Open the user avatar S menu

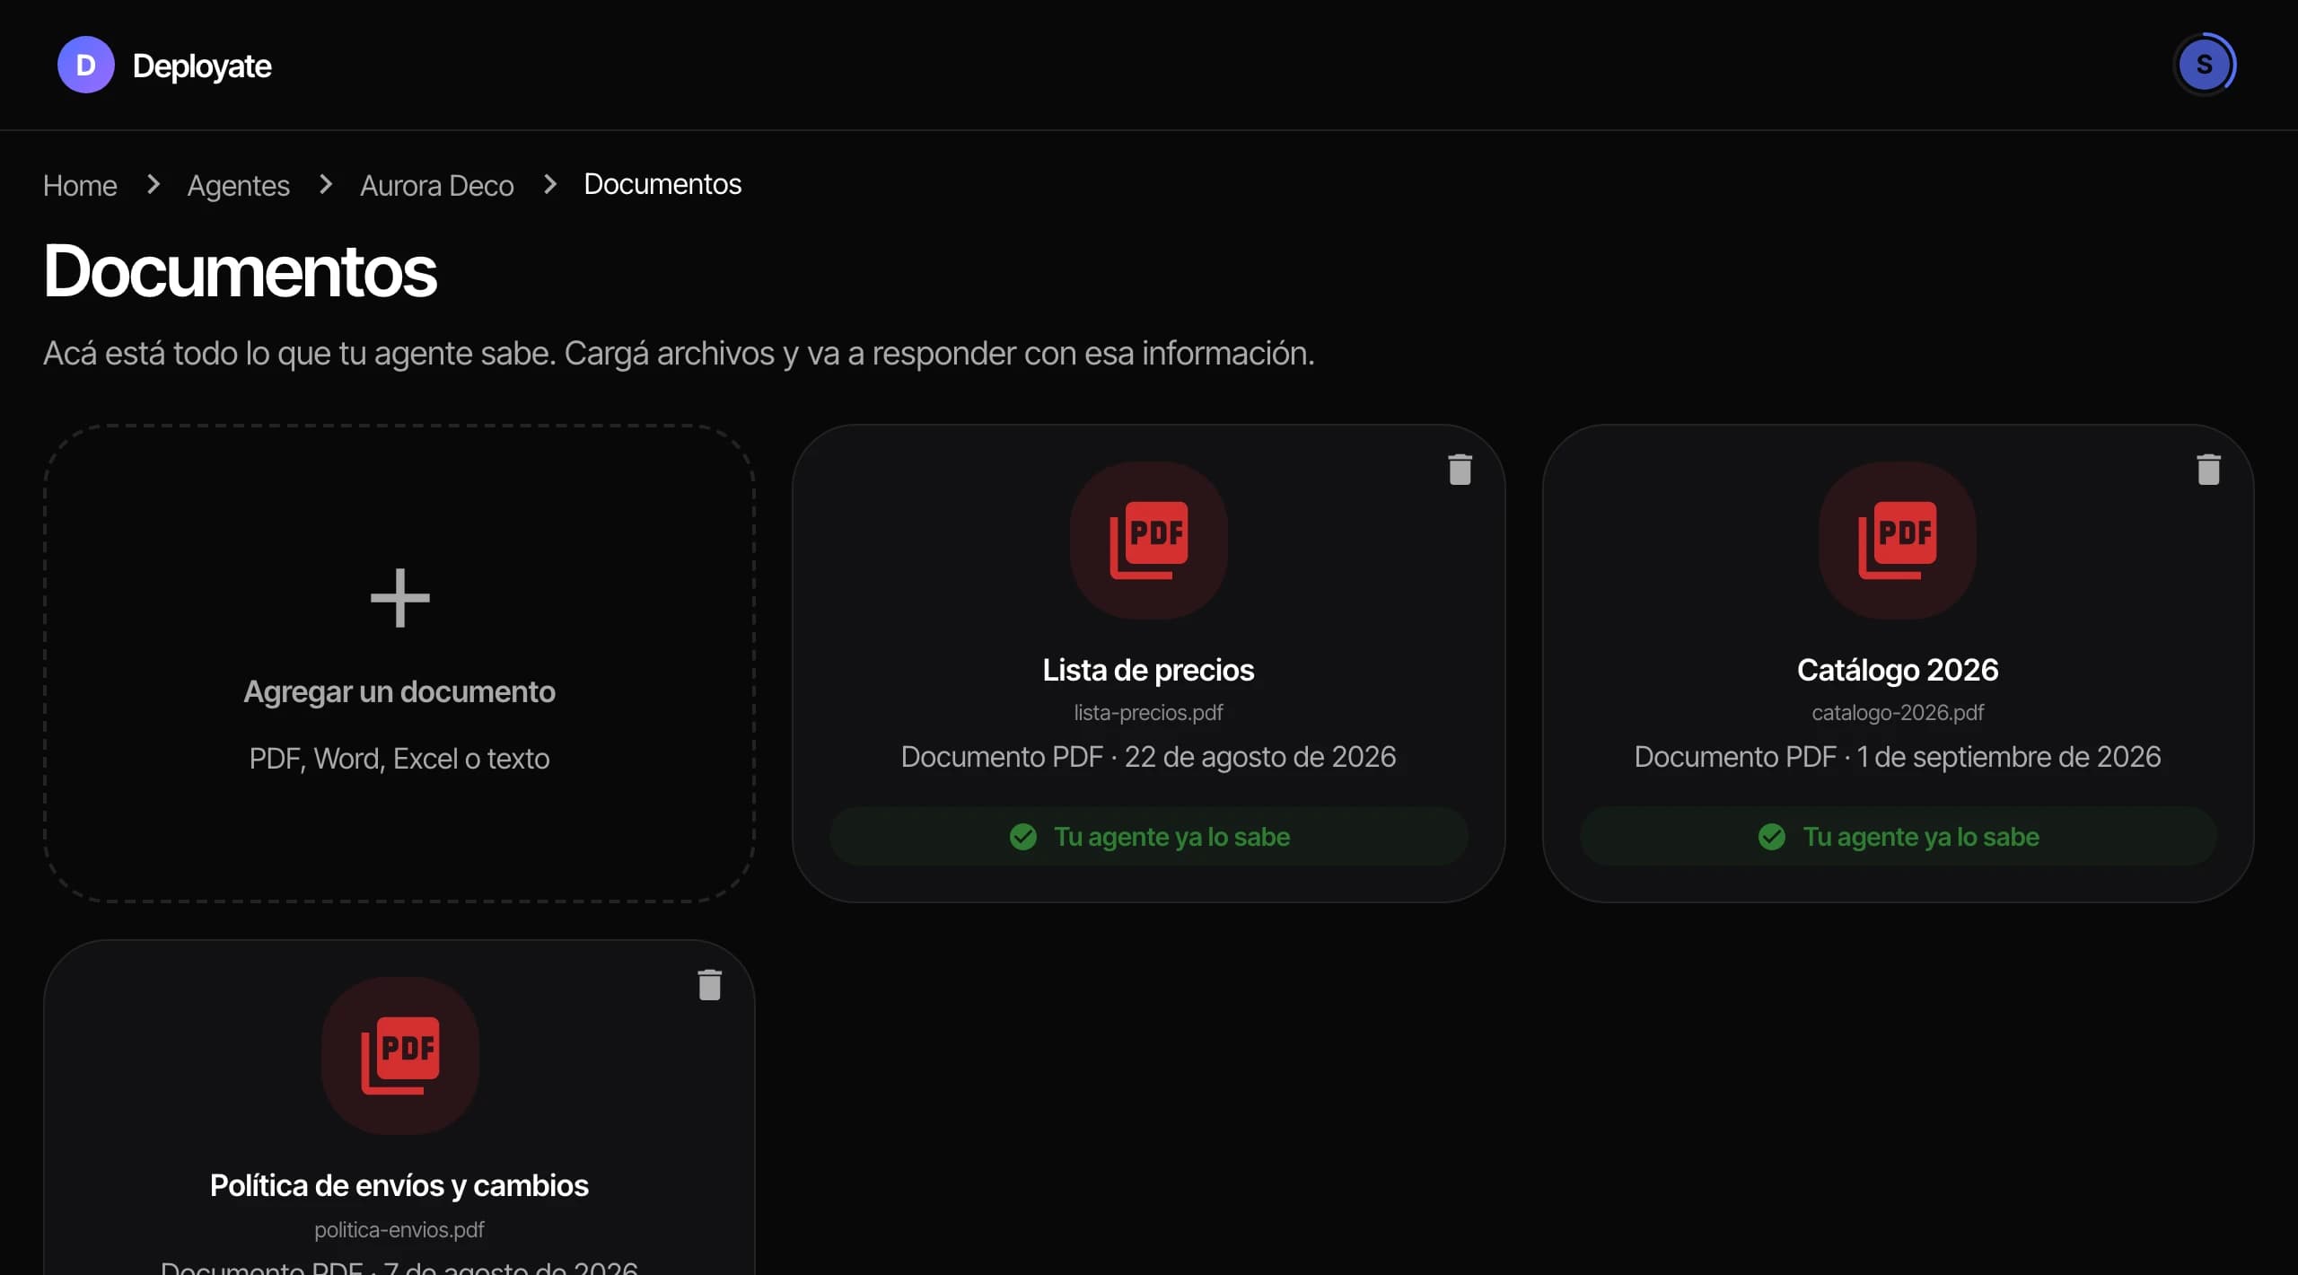coord(2204,65)
